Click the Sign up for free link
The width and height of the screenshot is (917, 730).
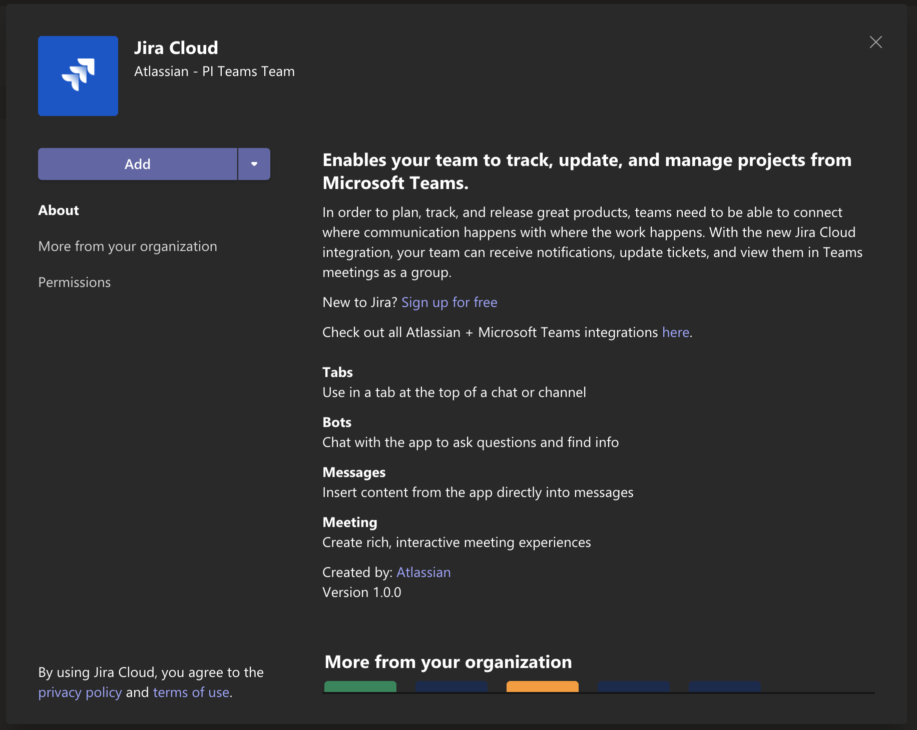449,302
